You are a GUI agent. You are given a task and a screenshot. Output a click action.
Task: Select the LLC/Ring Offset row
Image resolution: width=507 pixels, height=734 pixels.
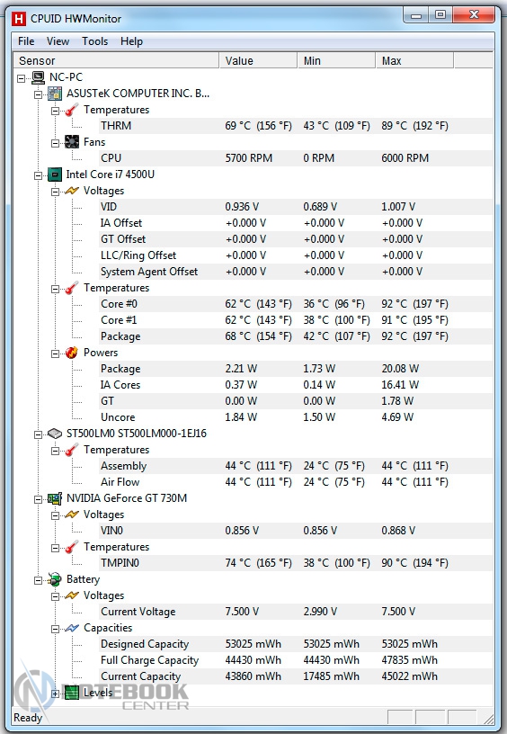(x=296, y=255)
